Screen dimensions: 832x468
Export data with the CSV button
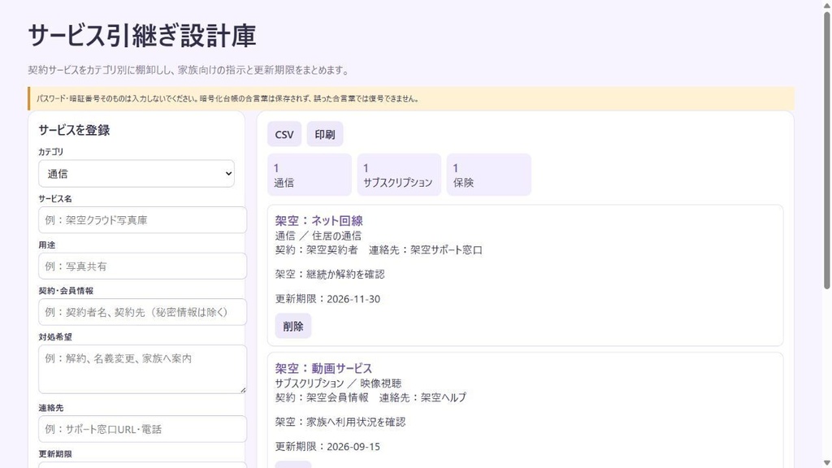click(284, 134)
